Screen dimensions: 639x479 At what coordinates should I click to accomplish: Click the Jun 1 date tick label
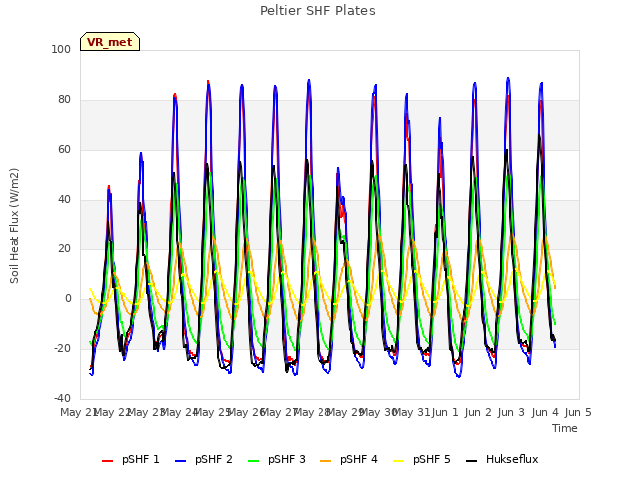point(445,412)
